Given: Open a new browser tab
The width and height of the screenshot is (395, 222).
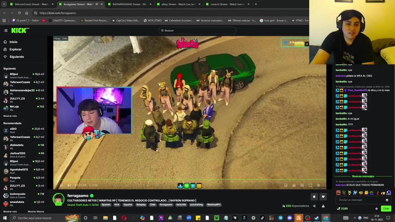Looking at the screenshot, I should click(256, 4).
